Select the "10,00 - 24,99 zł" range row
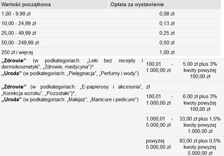This screenshot has width=224, height=156. 19,24
